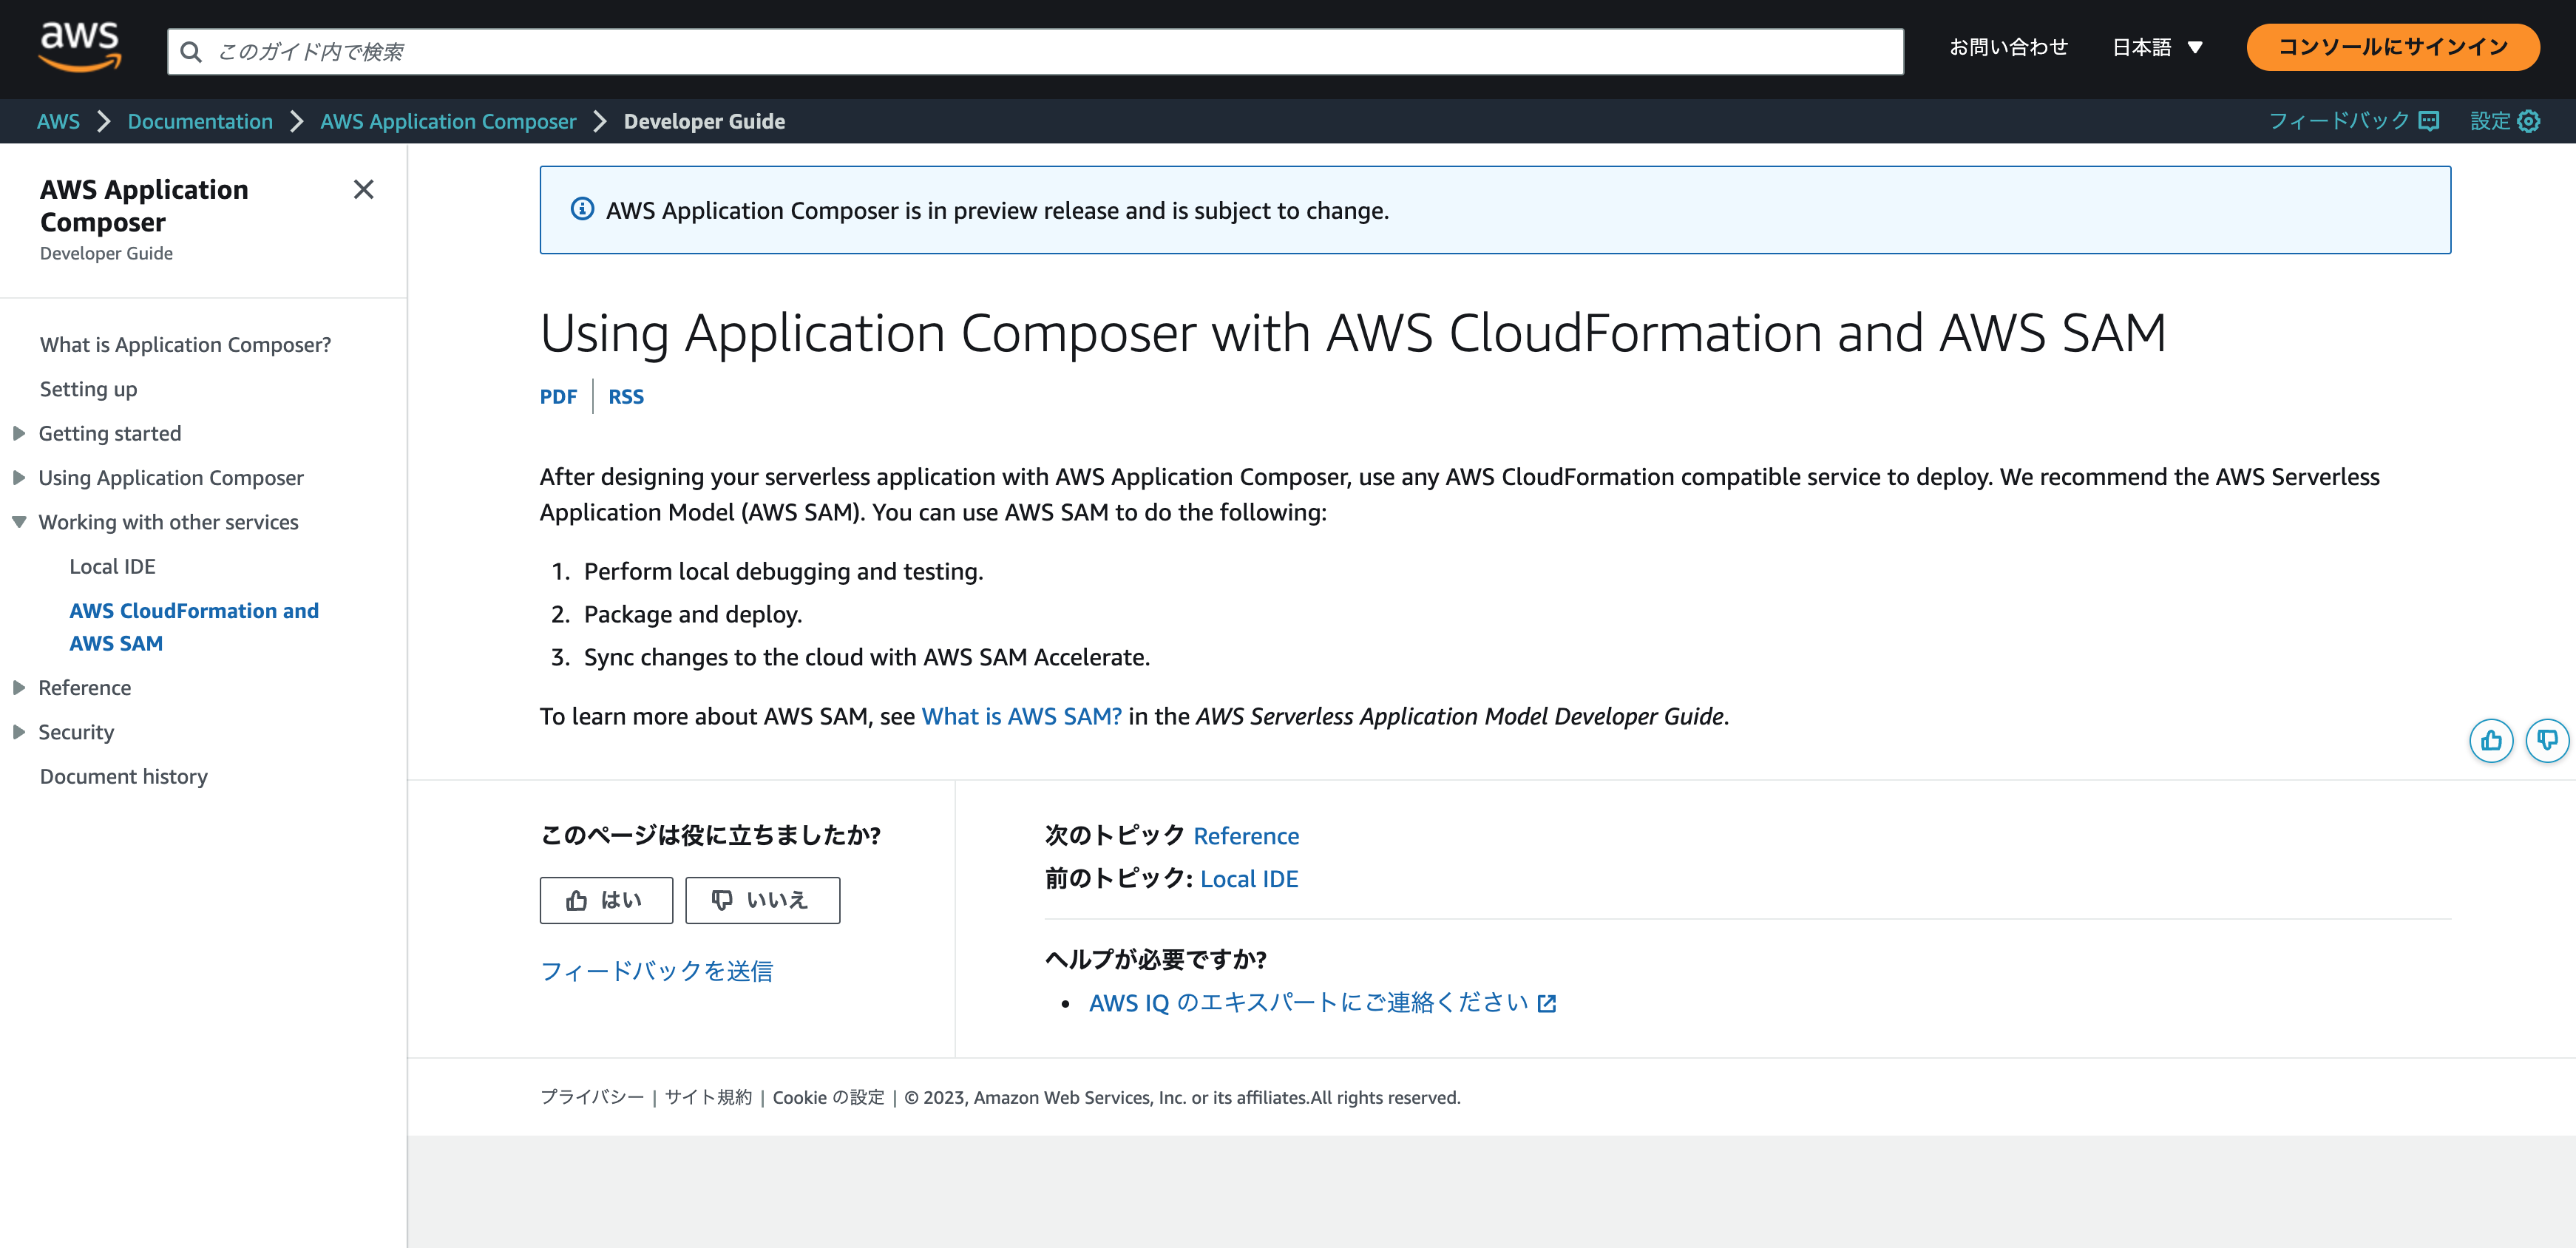This screenshot has height=1248, width=2576.
Task: Click the Security sidebar label
Action: click(x=76, y=732)
